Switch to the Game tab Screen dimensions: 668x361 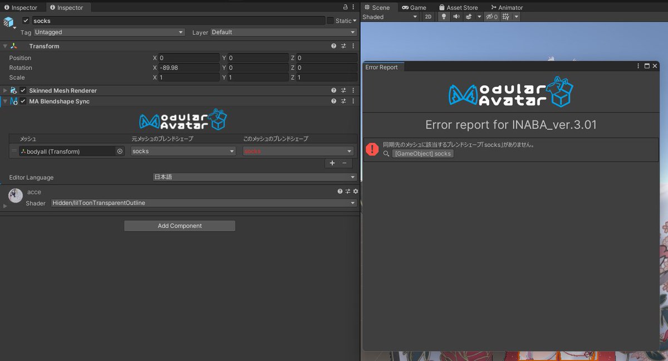pos(414,7)
